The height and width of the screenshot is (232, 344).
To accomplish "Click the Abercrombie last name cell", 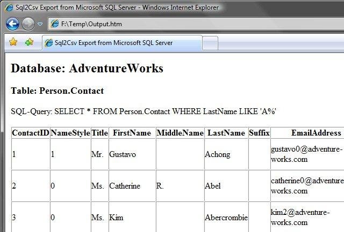I will tap(226, 218).
